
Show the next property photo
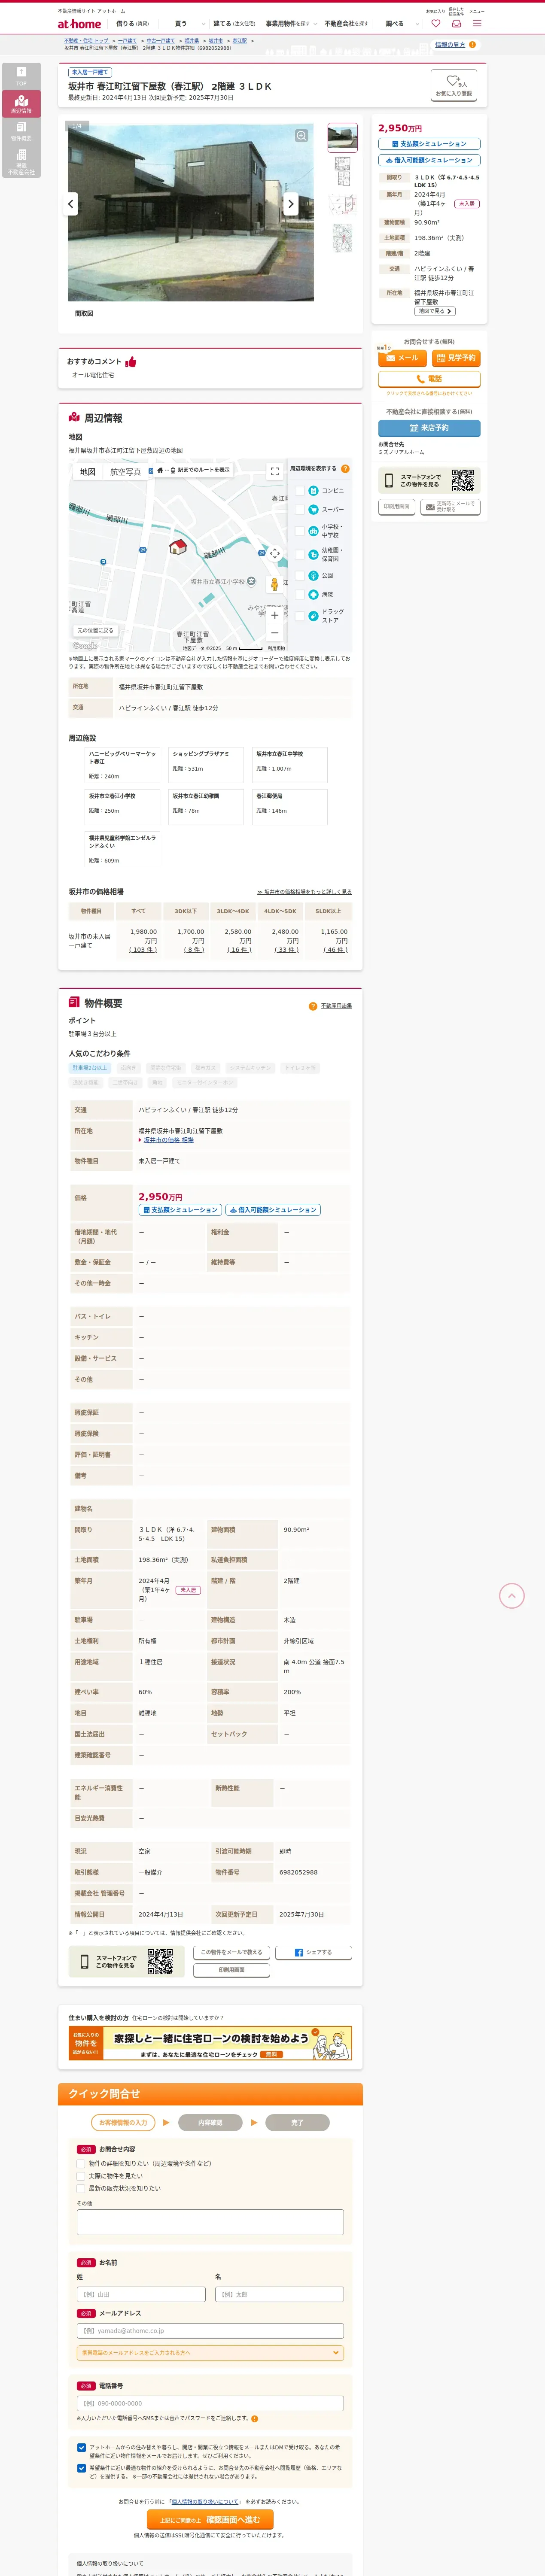pos(291,204)
